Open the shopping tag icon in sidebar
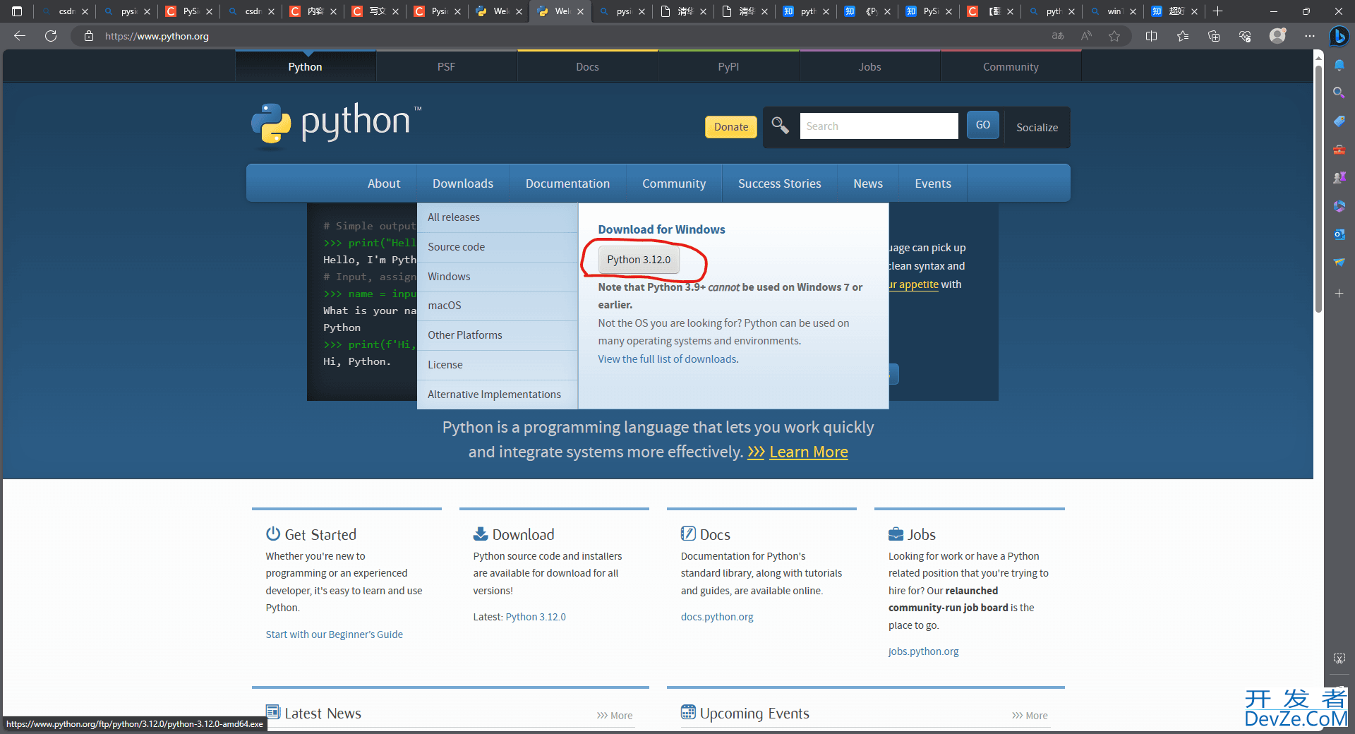This screenshot has width=1355, height=734. [x=1339, y=121]
